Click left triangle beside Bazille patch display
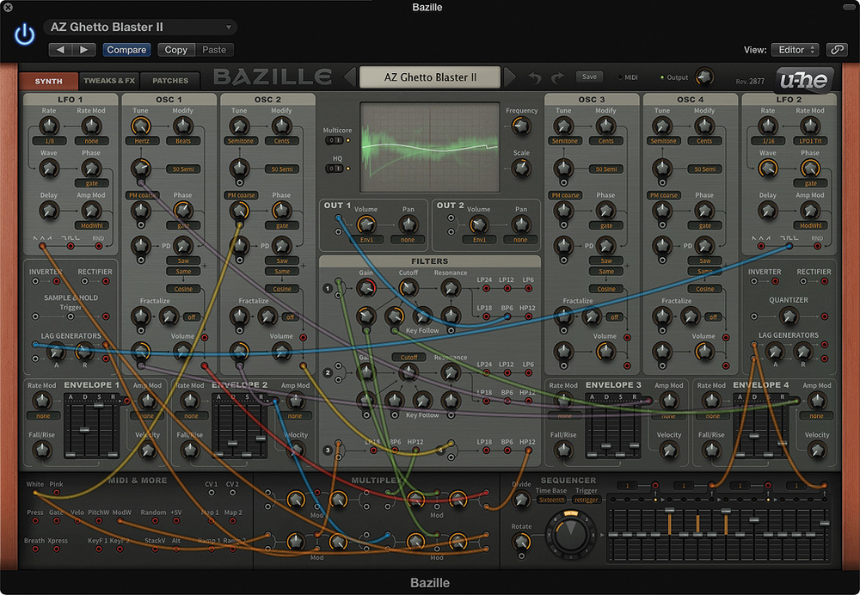Image resolution: width=860 pixels, height=595 pixels. (x=350, y=77)
